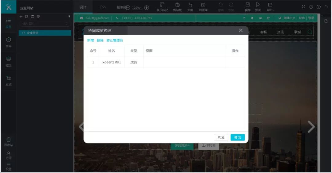The width and height of the screenshot is (332, 173).
Task: Click the 序号 column header
Action: pos(93,51)
